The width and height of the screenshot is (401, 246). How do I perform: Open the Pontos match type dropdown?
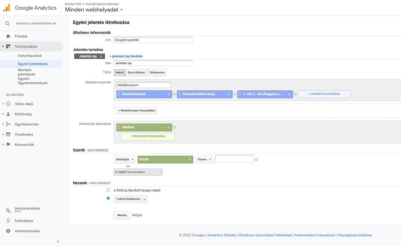(x=204, y=159)
